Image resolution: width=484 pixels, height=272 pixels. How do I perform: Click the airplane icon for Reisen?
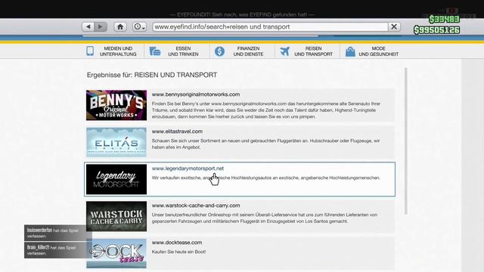[x=284, y=51]
